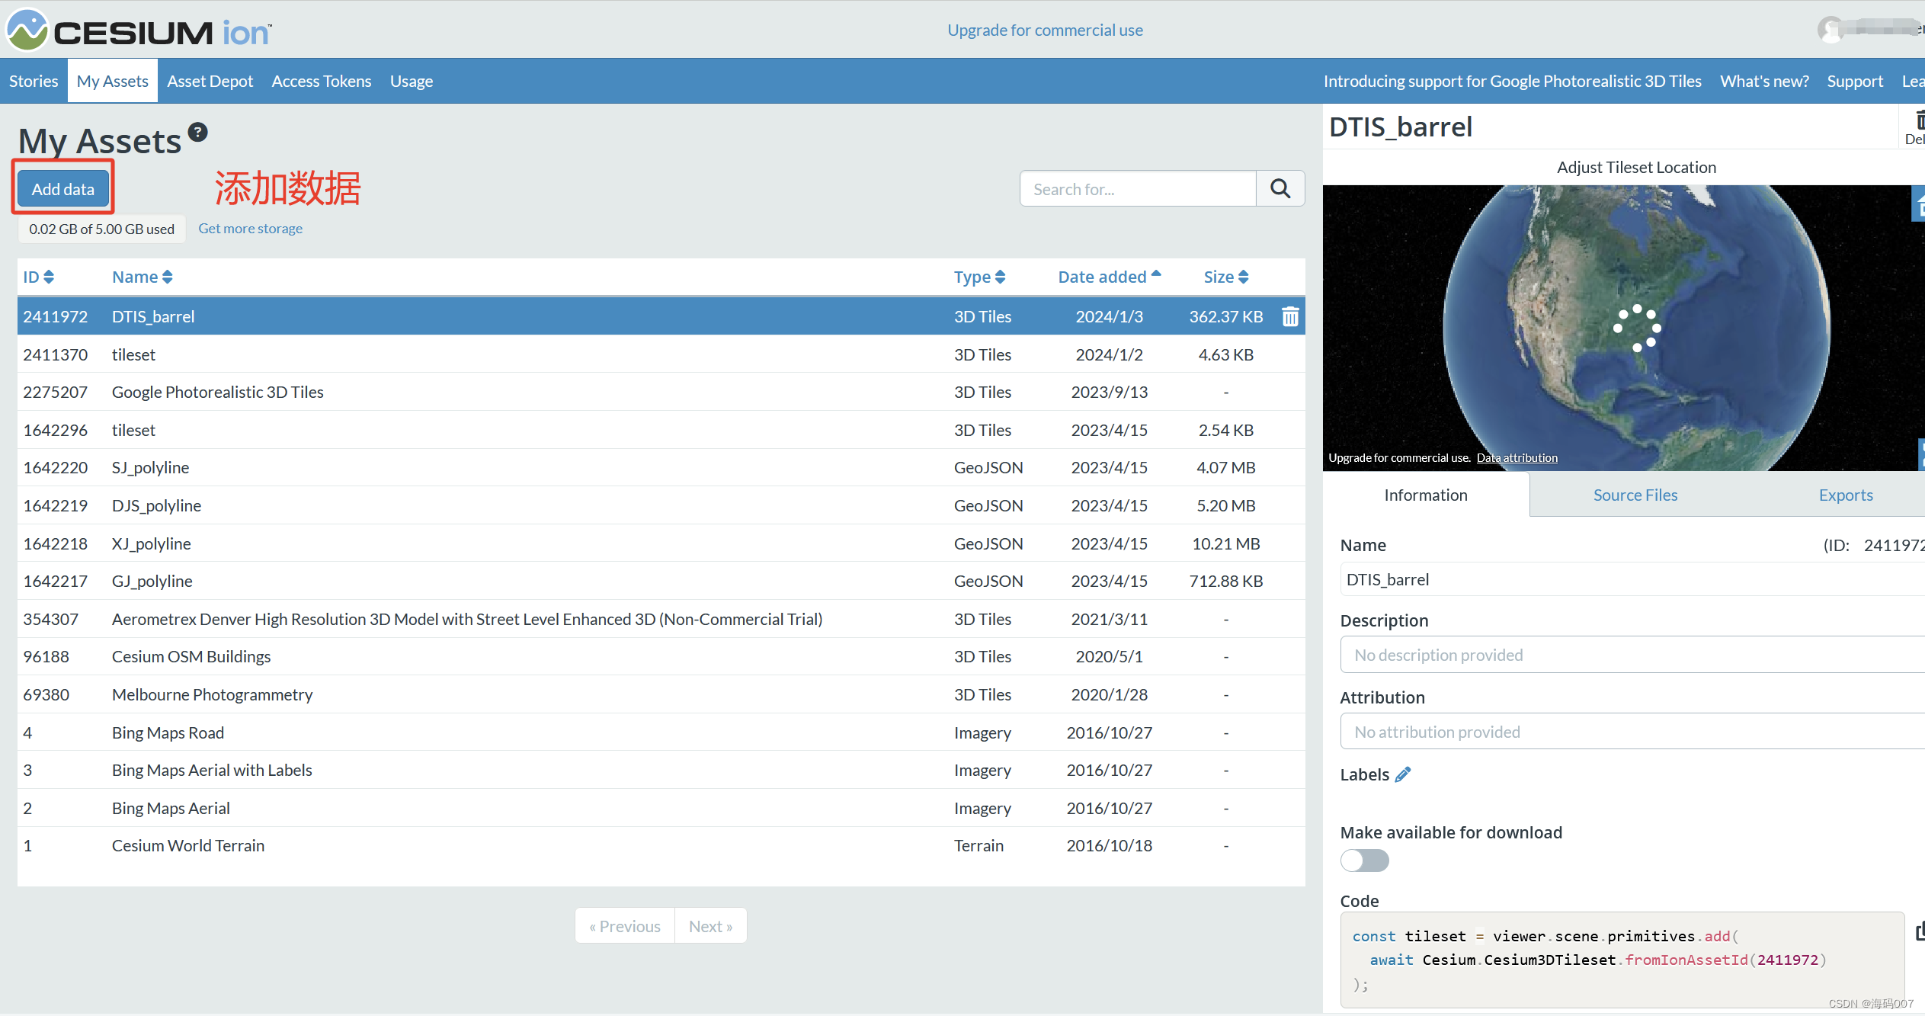1925x1016 pixels.
Task: Open the Support link
Action: click(1854, 81)
